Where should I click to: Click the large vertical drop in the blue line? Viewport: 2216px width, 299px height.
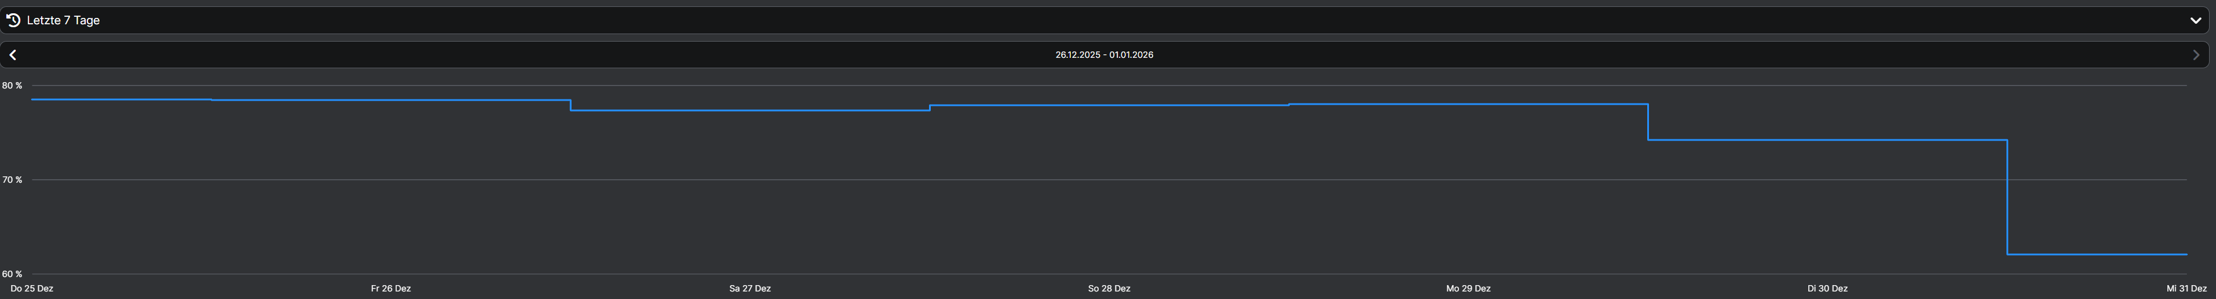point(2007,198)
